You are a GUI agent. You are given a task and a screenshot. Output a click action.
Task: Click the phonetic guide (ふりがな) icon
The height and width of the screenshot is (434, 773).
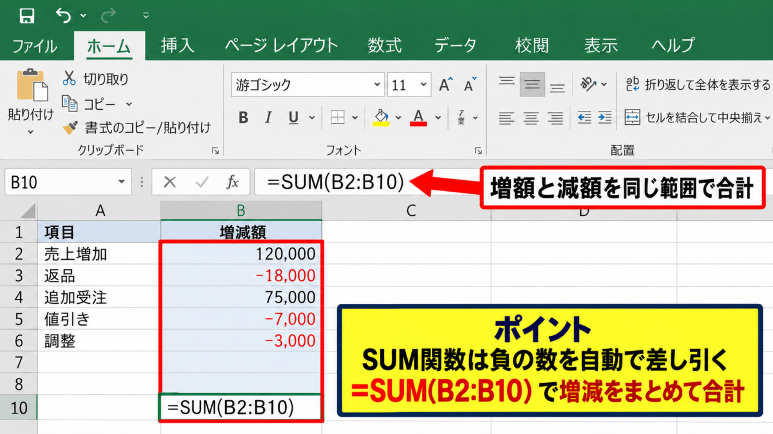[462, 117]
